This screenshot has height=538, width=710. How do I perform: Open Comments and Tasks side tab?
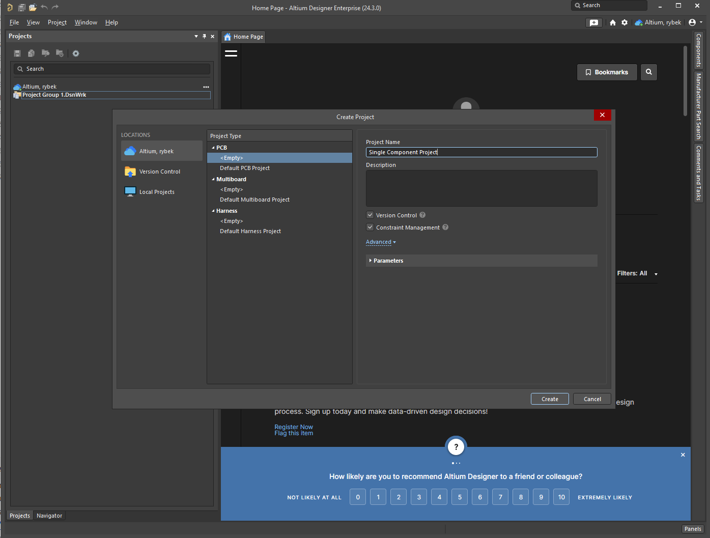698,173
